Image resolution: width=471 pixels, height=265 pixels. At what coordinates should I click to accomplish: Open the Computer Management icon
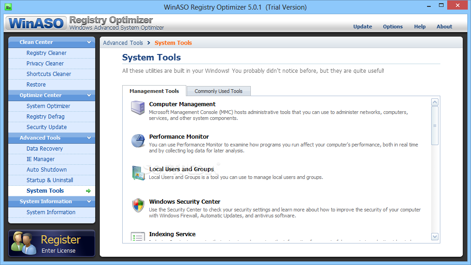(x=138, y=108)
